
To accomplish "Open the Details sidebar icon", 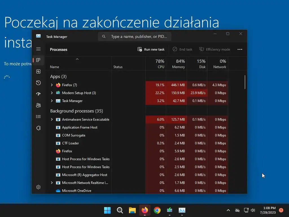I will (x=38, y=116).
